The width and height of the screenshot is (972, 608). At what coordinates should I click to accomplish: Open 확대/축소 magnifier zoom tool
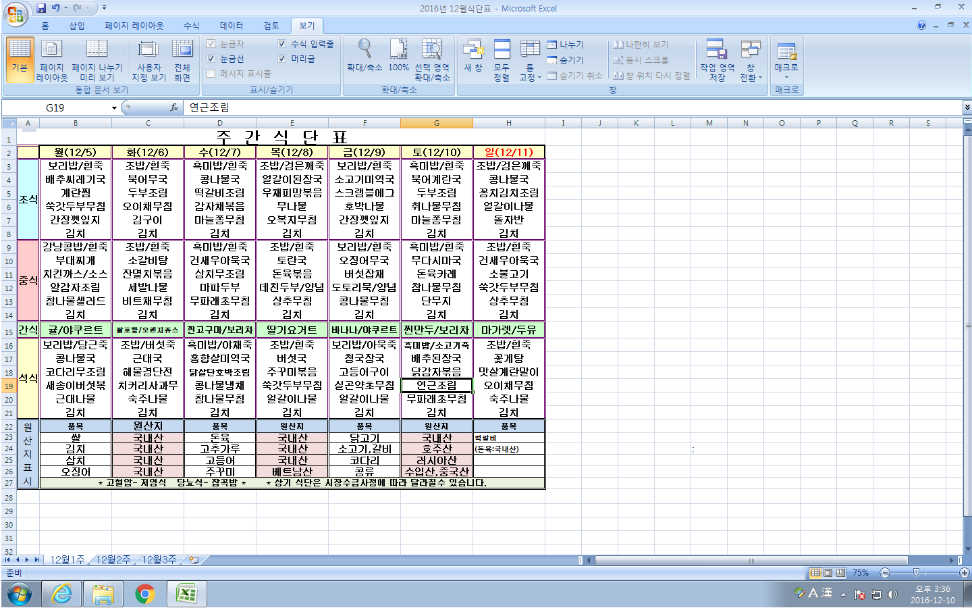[364, 57]
